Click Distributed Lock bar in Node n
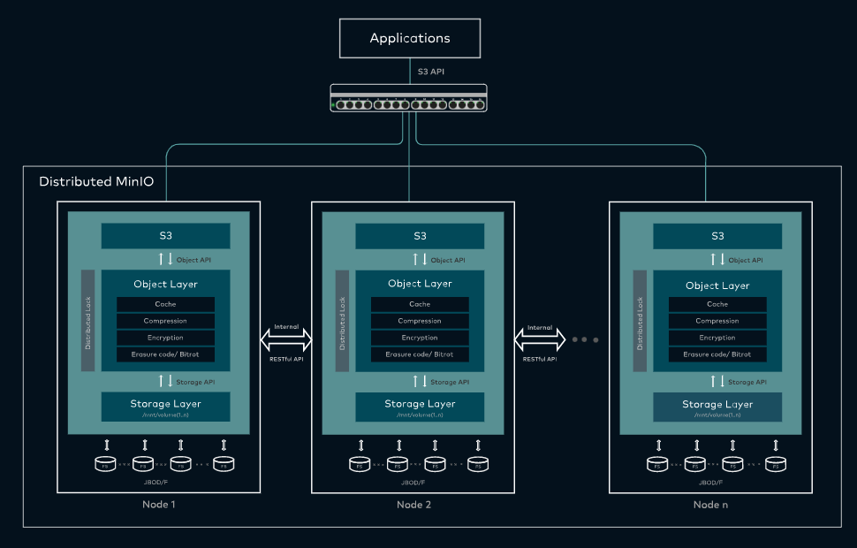 click(640, 321)
